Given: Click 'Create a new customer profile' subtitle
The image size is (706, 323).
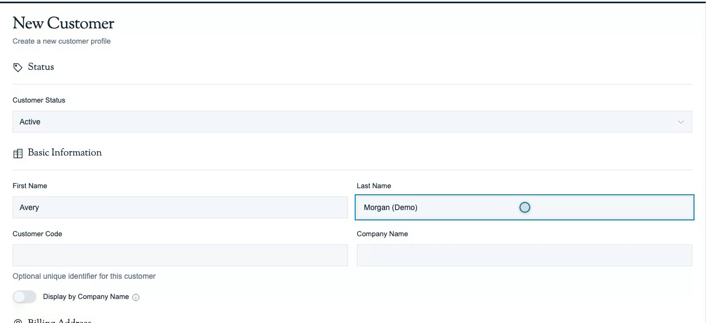Looking at the screenshot, I should tap(62, 41).
